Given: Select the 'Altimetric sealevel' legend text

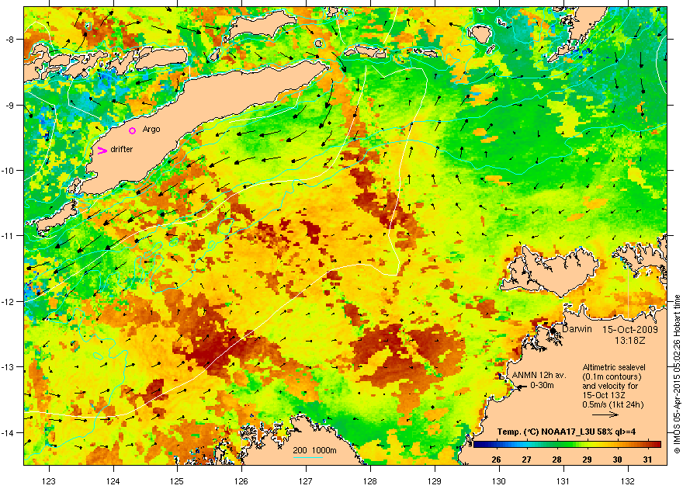Looking at the screenshot, I should pos(614,367).
